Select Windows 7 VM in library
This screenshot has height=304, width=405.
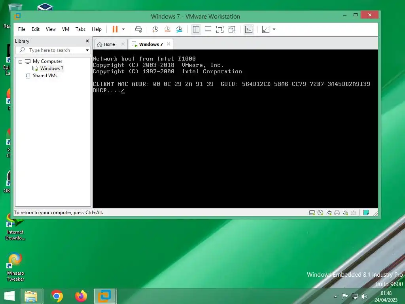point(51,68)
